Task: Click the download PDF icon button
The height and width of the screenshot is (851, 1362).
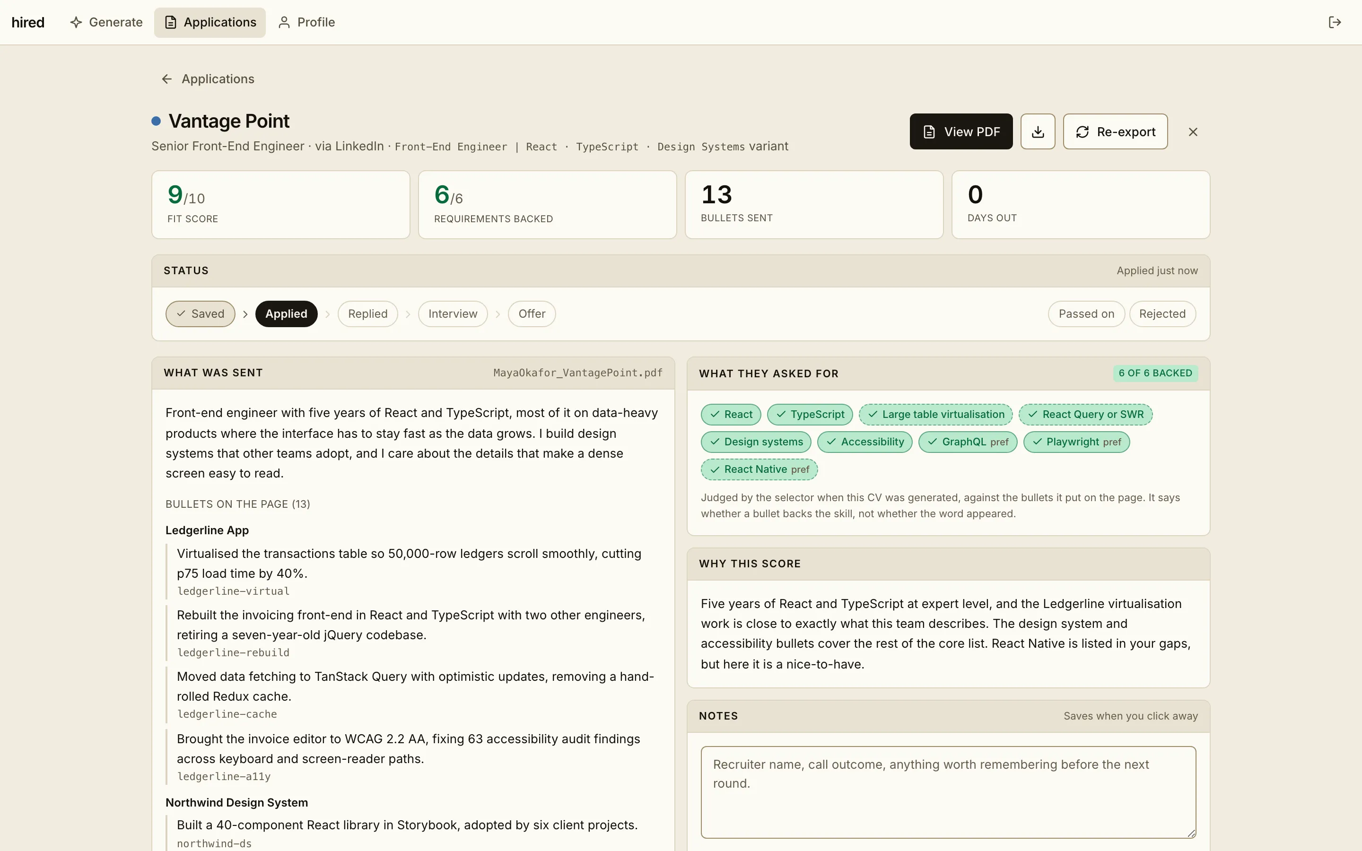Action: click(1037, 132)
